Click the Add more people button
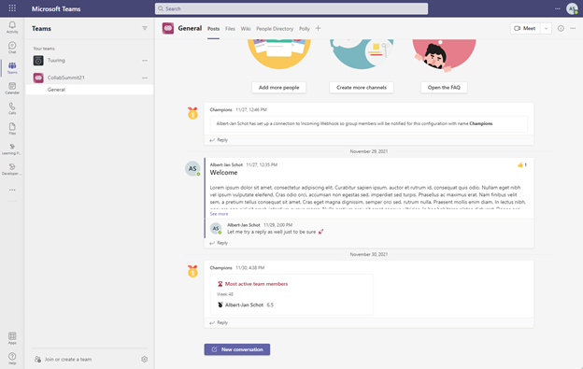The width and height of the screenshot is (583, 369). (x=278, y=87)
